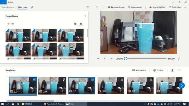This screenshot has width=189, height=106.
Task: Select the middle library photo in top row
Action: 44,35
